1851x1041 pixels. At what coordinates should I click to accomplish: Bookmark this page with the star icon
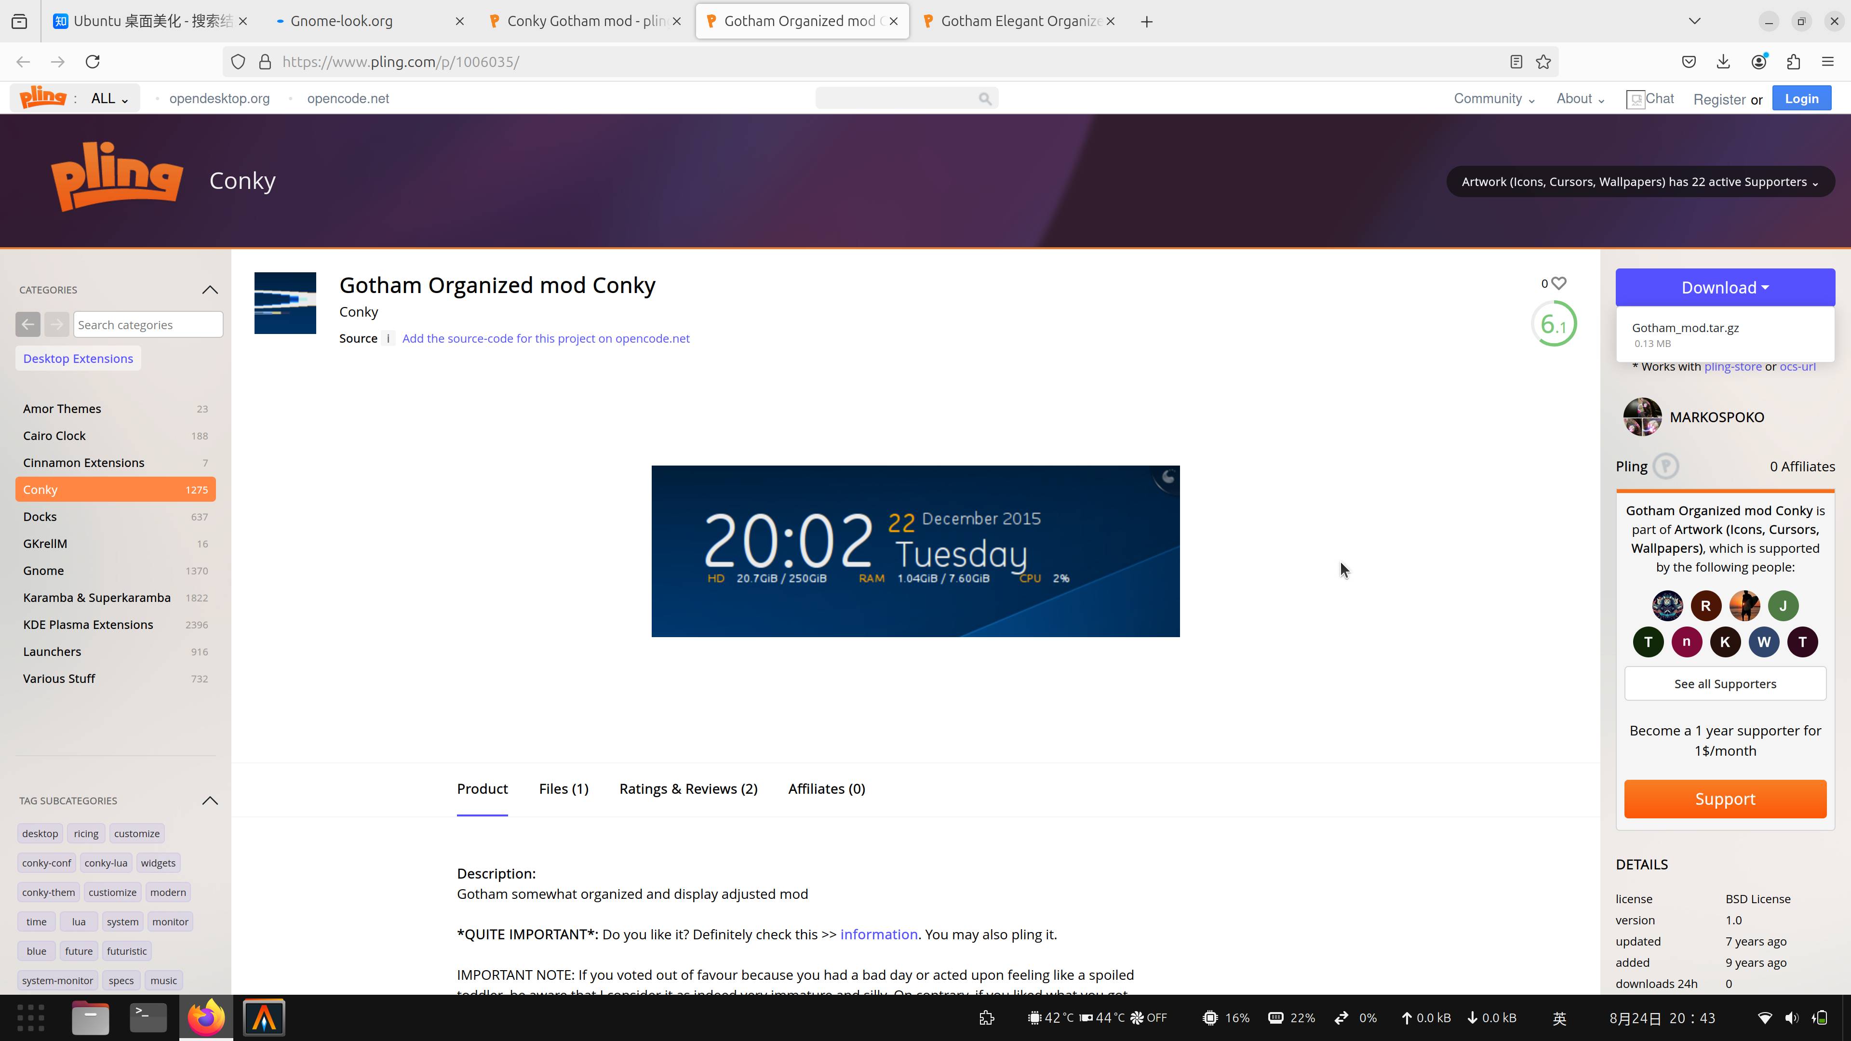pos(1543,62)
